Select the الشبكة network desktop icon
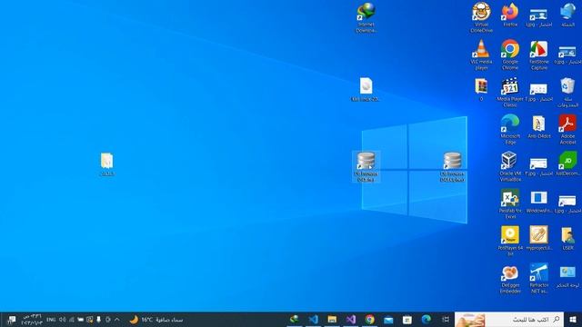The width and height of the screenshot is (582, 327). tap(567, 15)
